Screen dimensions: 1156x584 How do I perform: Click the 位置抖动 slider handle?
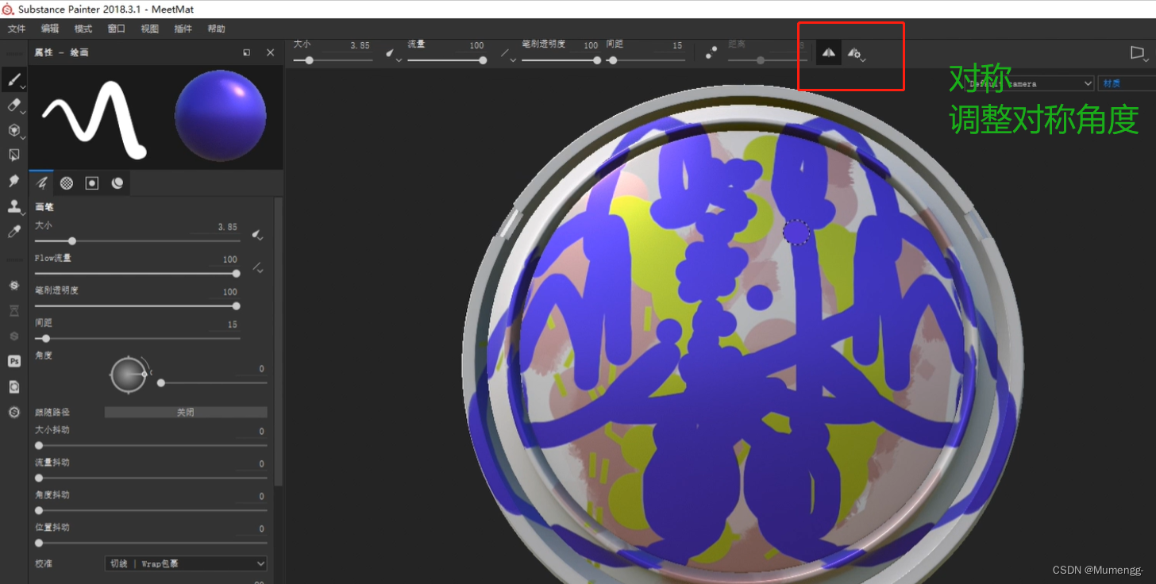(39, 543)
